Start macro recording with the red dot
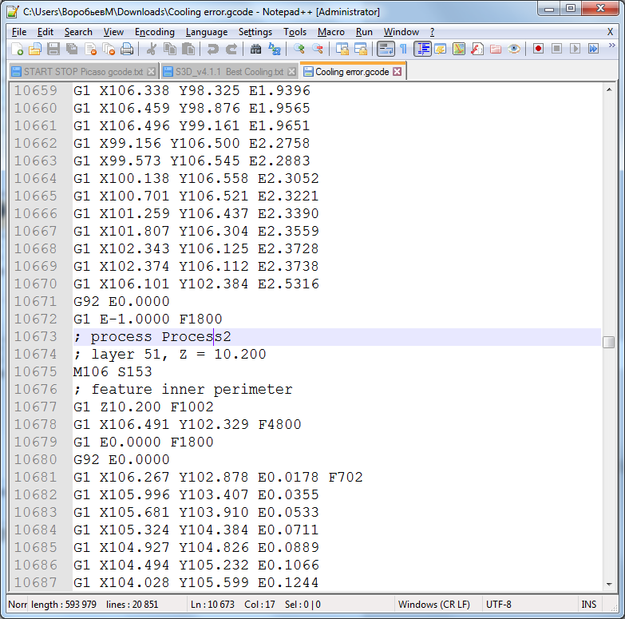This screenshot has width=625, height=619. pos(538,49)
